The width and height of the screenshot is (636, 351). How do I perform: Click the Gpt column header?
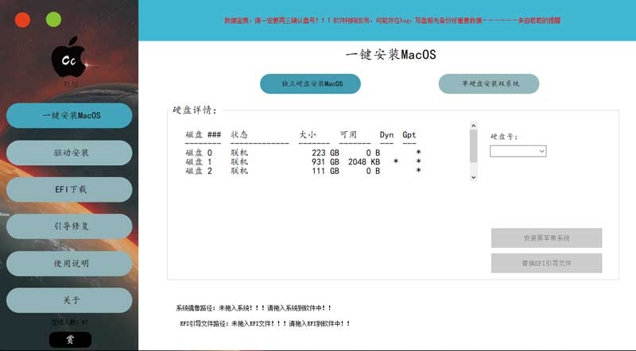[409, 134]
